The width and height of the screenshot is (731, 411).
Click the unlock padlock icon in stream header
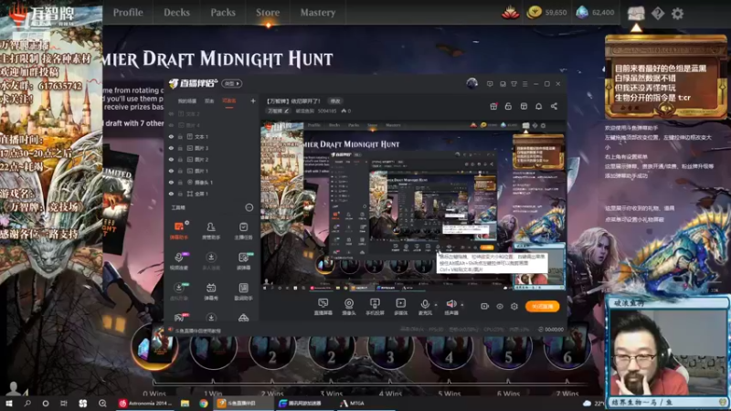click(508, 106)
